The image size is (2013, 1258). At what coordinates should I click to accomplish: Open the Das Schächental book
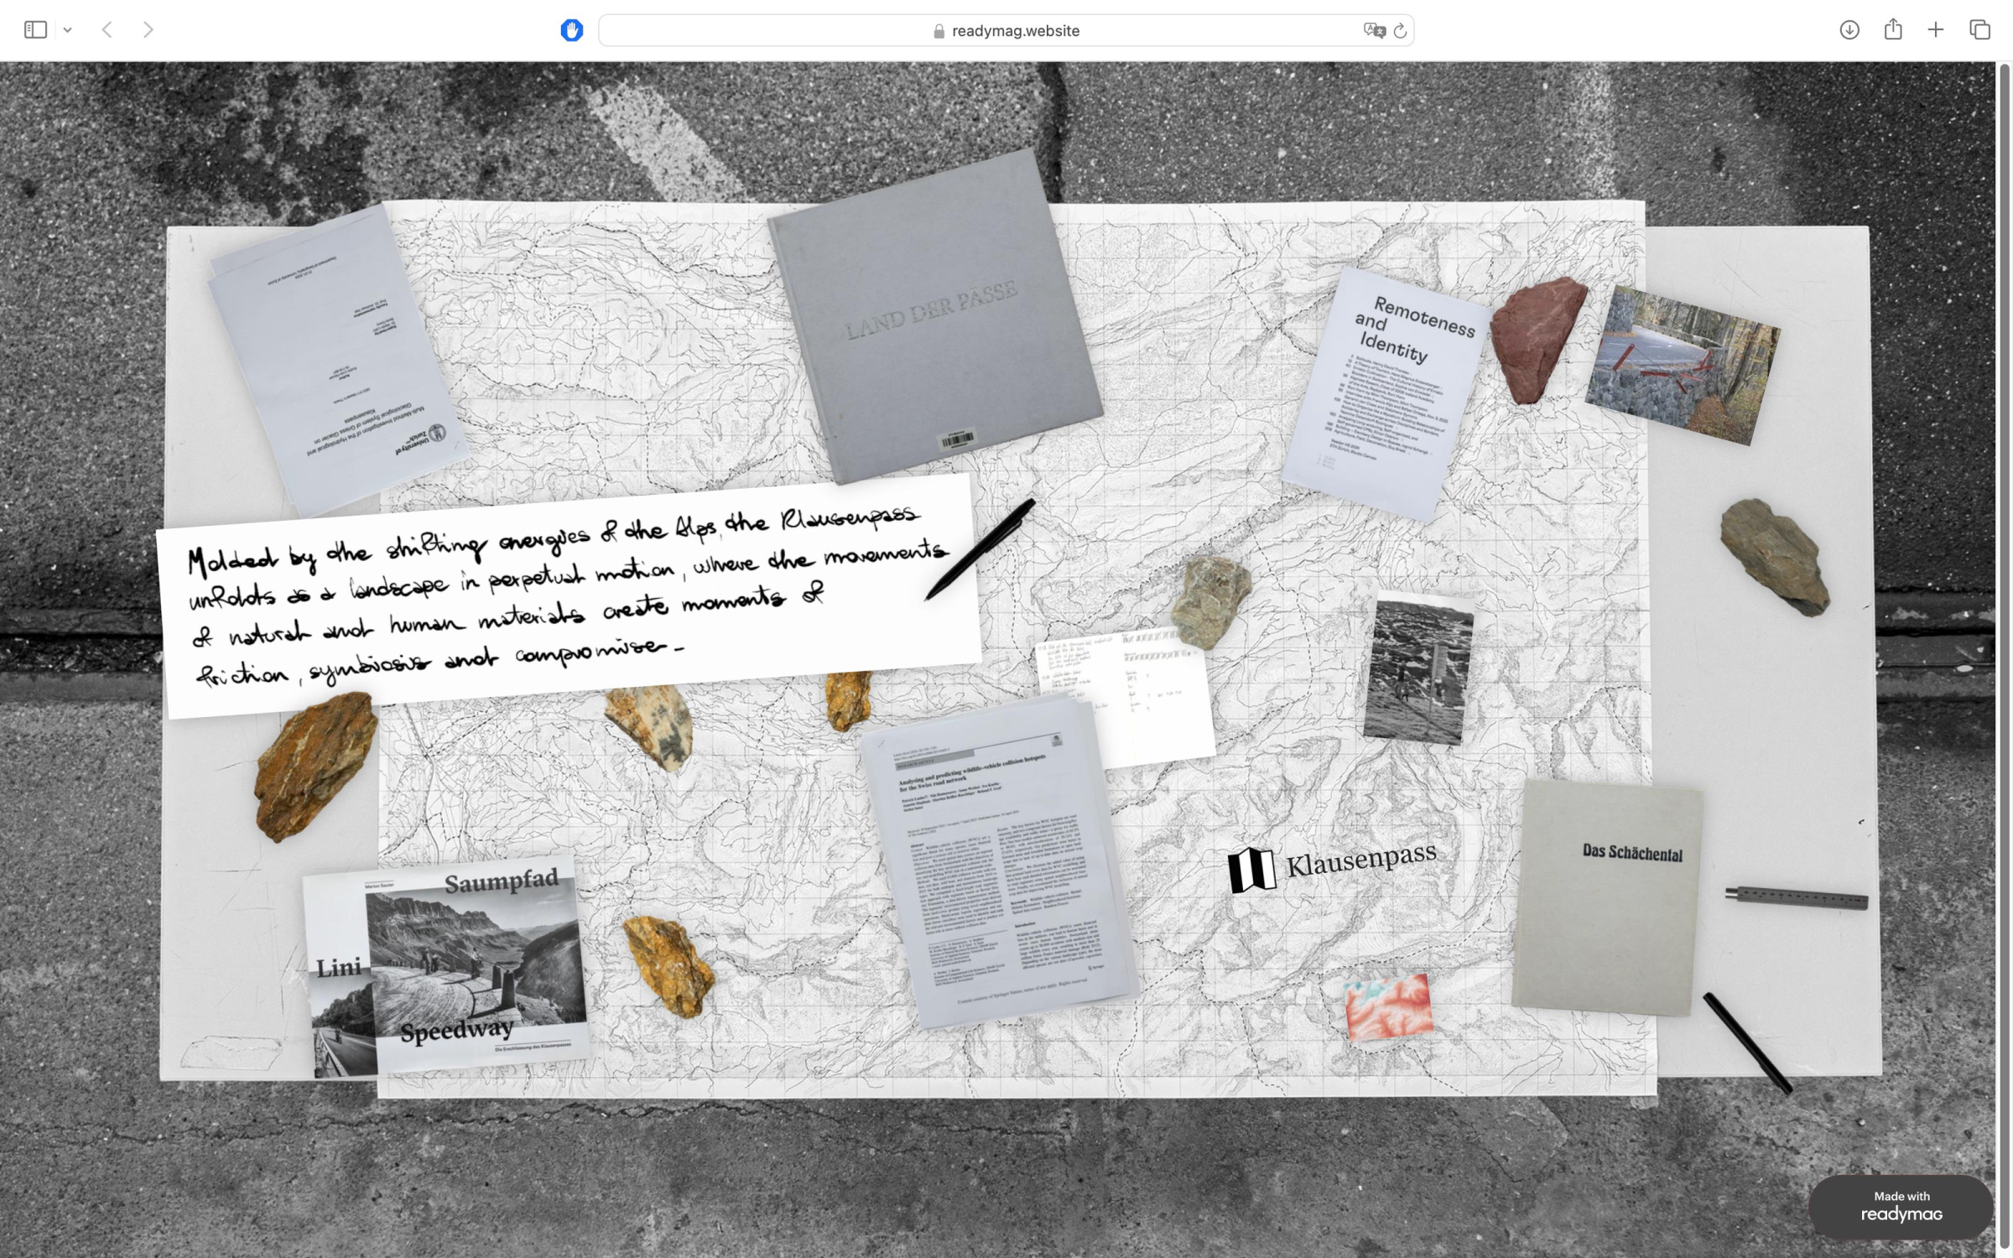[1607, 897]
